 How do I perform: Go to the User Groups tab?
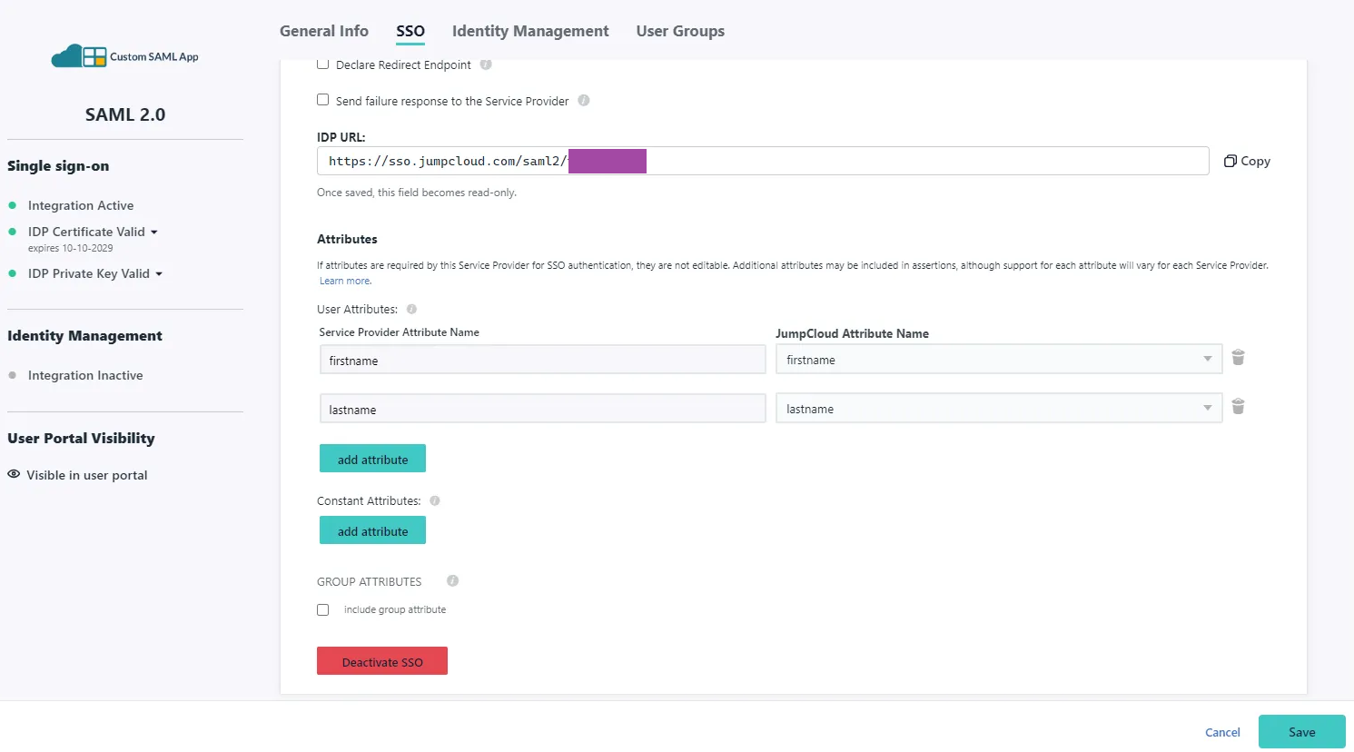click(680, 31)
